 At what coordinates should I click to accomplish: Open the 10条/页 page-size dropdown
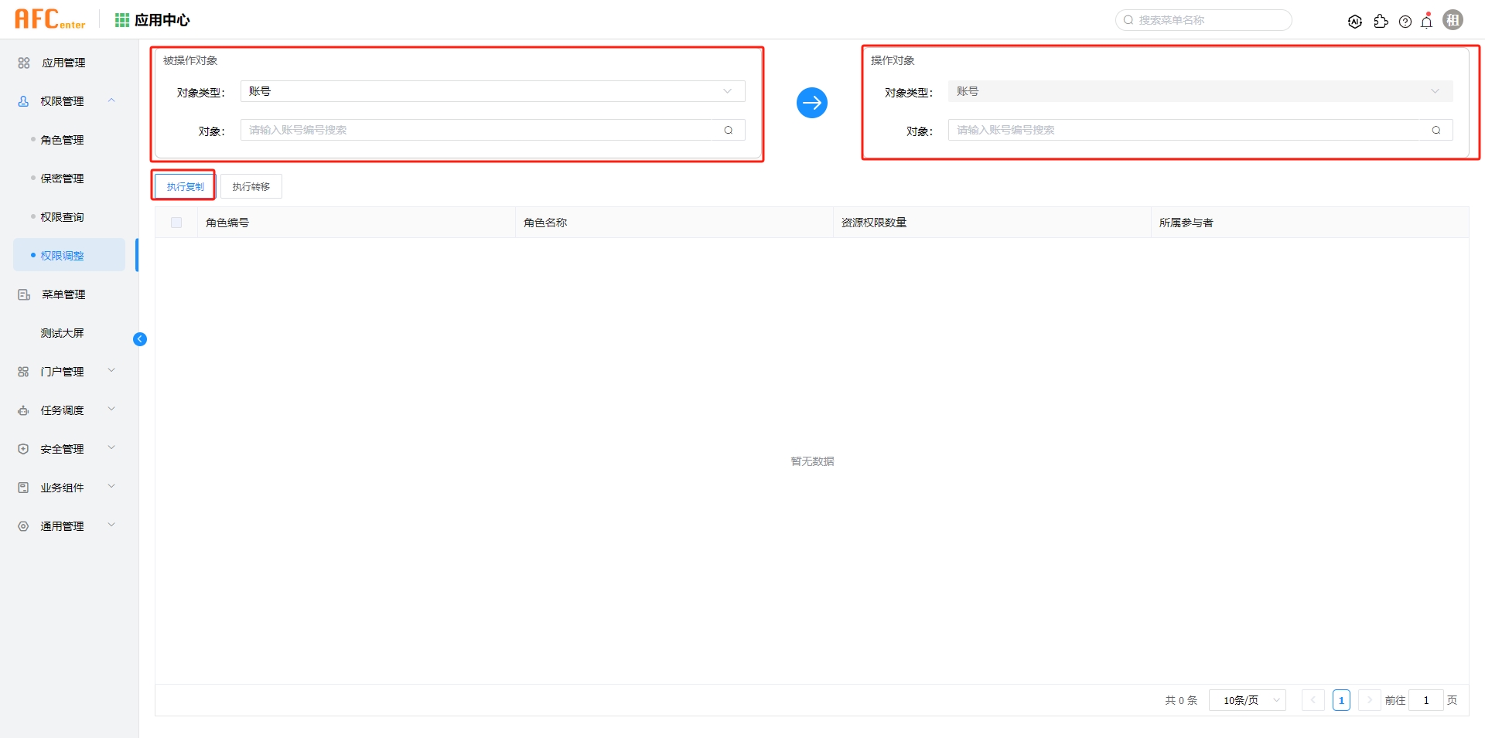[x=1246, y=700]
